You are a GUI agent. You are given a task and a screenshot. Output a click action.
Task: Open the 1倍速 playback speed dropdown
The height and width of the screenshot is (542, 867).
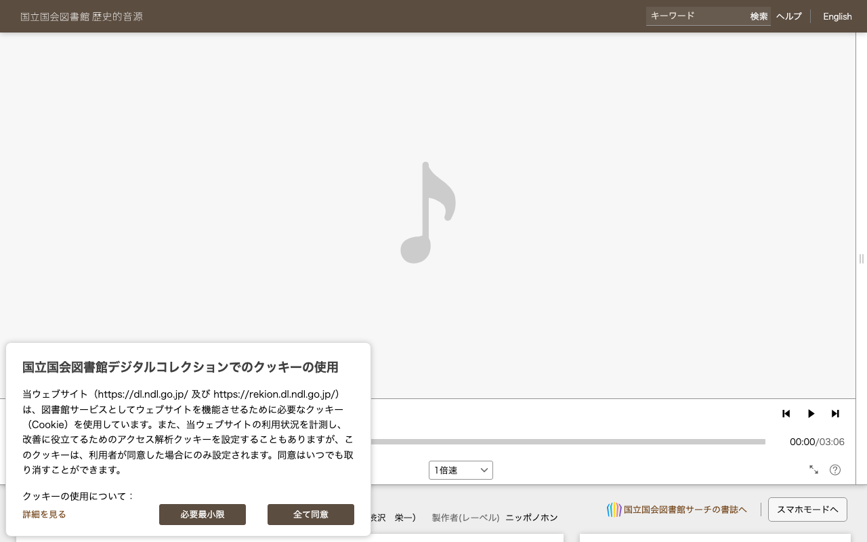pyautogui.click(x=461, y=470)
